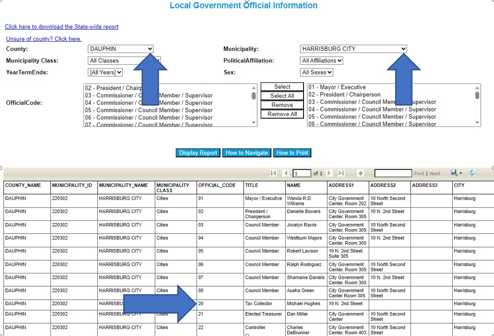Refresh the report with green icon
The width and height of the screenshot is (494, 336).
(472, 173)
